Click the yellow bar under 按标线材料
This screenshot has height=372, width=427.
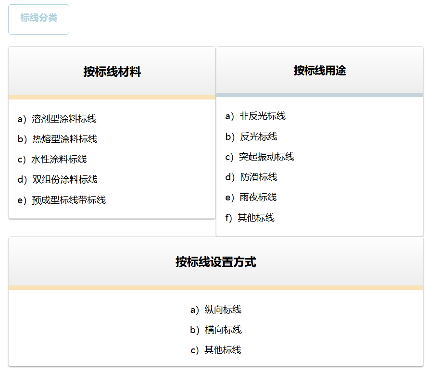point(112,97)
